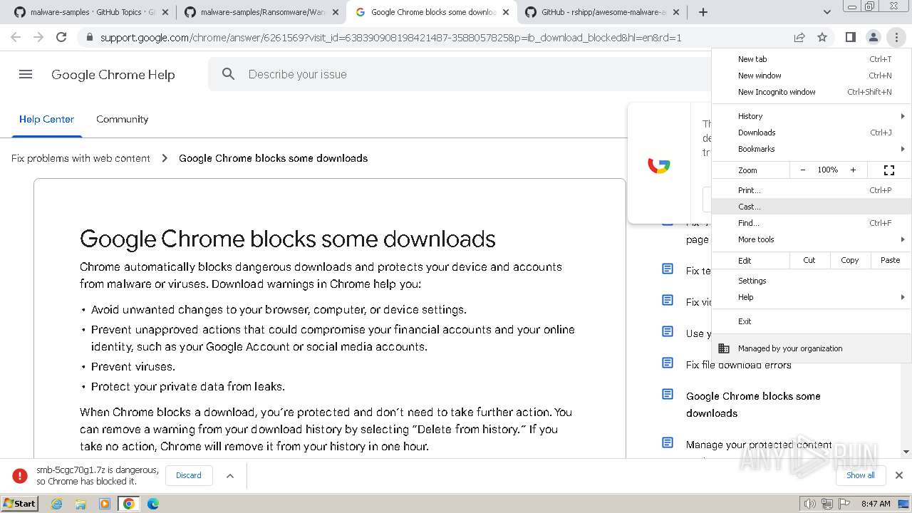Select Cast from Chrome menu

click(x=812, y=207)
